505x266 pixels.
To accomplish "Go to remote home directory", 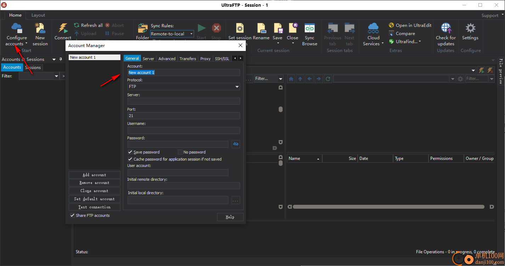I will [291, 79].
